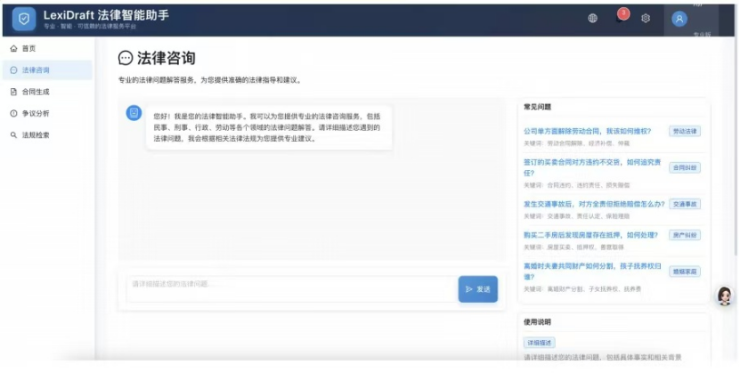The width and height of the screenshot is (740, 381).
Task: Open 合同生成 from the sidebar
Action: tap(36, 92)
